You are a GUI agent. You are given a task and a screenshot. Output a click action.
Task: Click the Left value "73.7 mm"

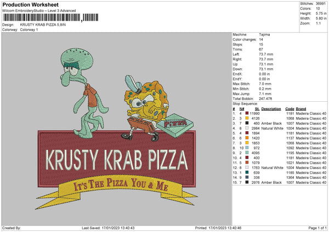pos(266,54)
